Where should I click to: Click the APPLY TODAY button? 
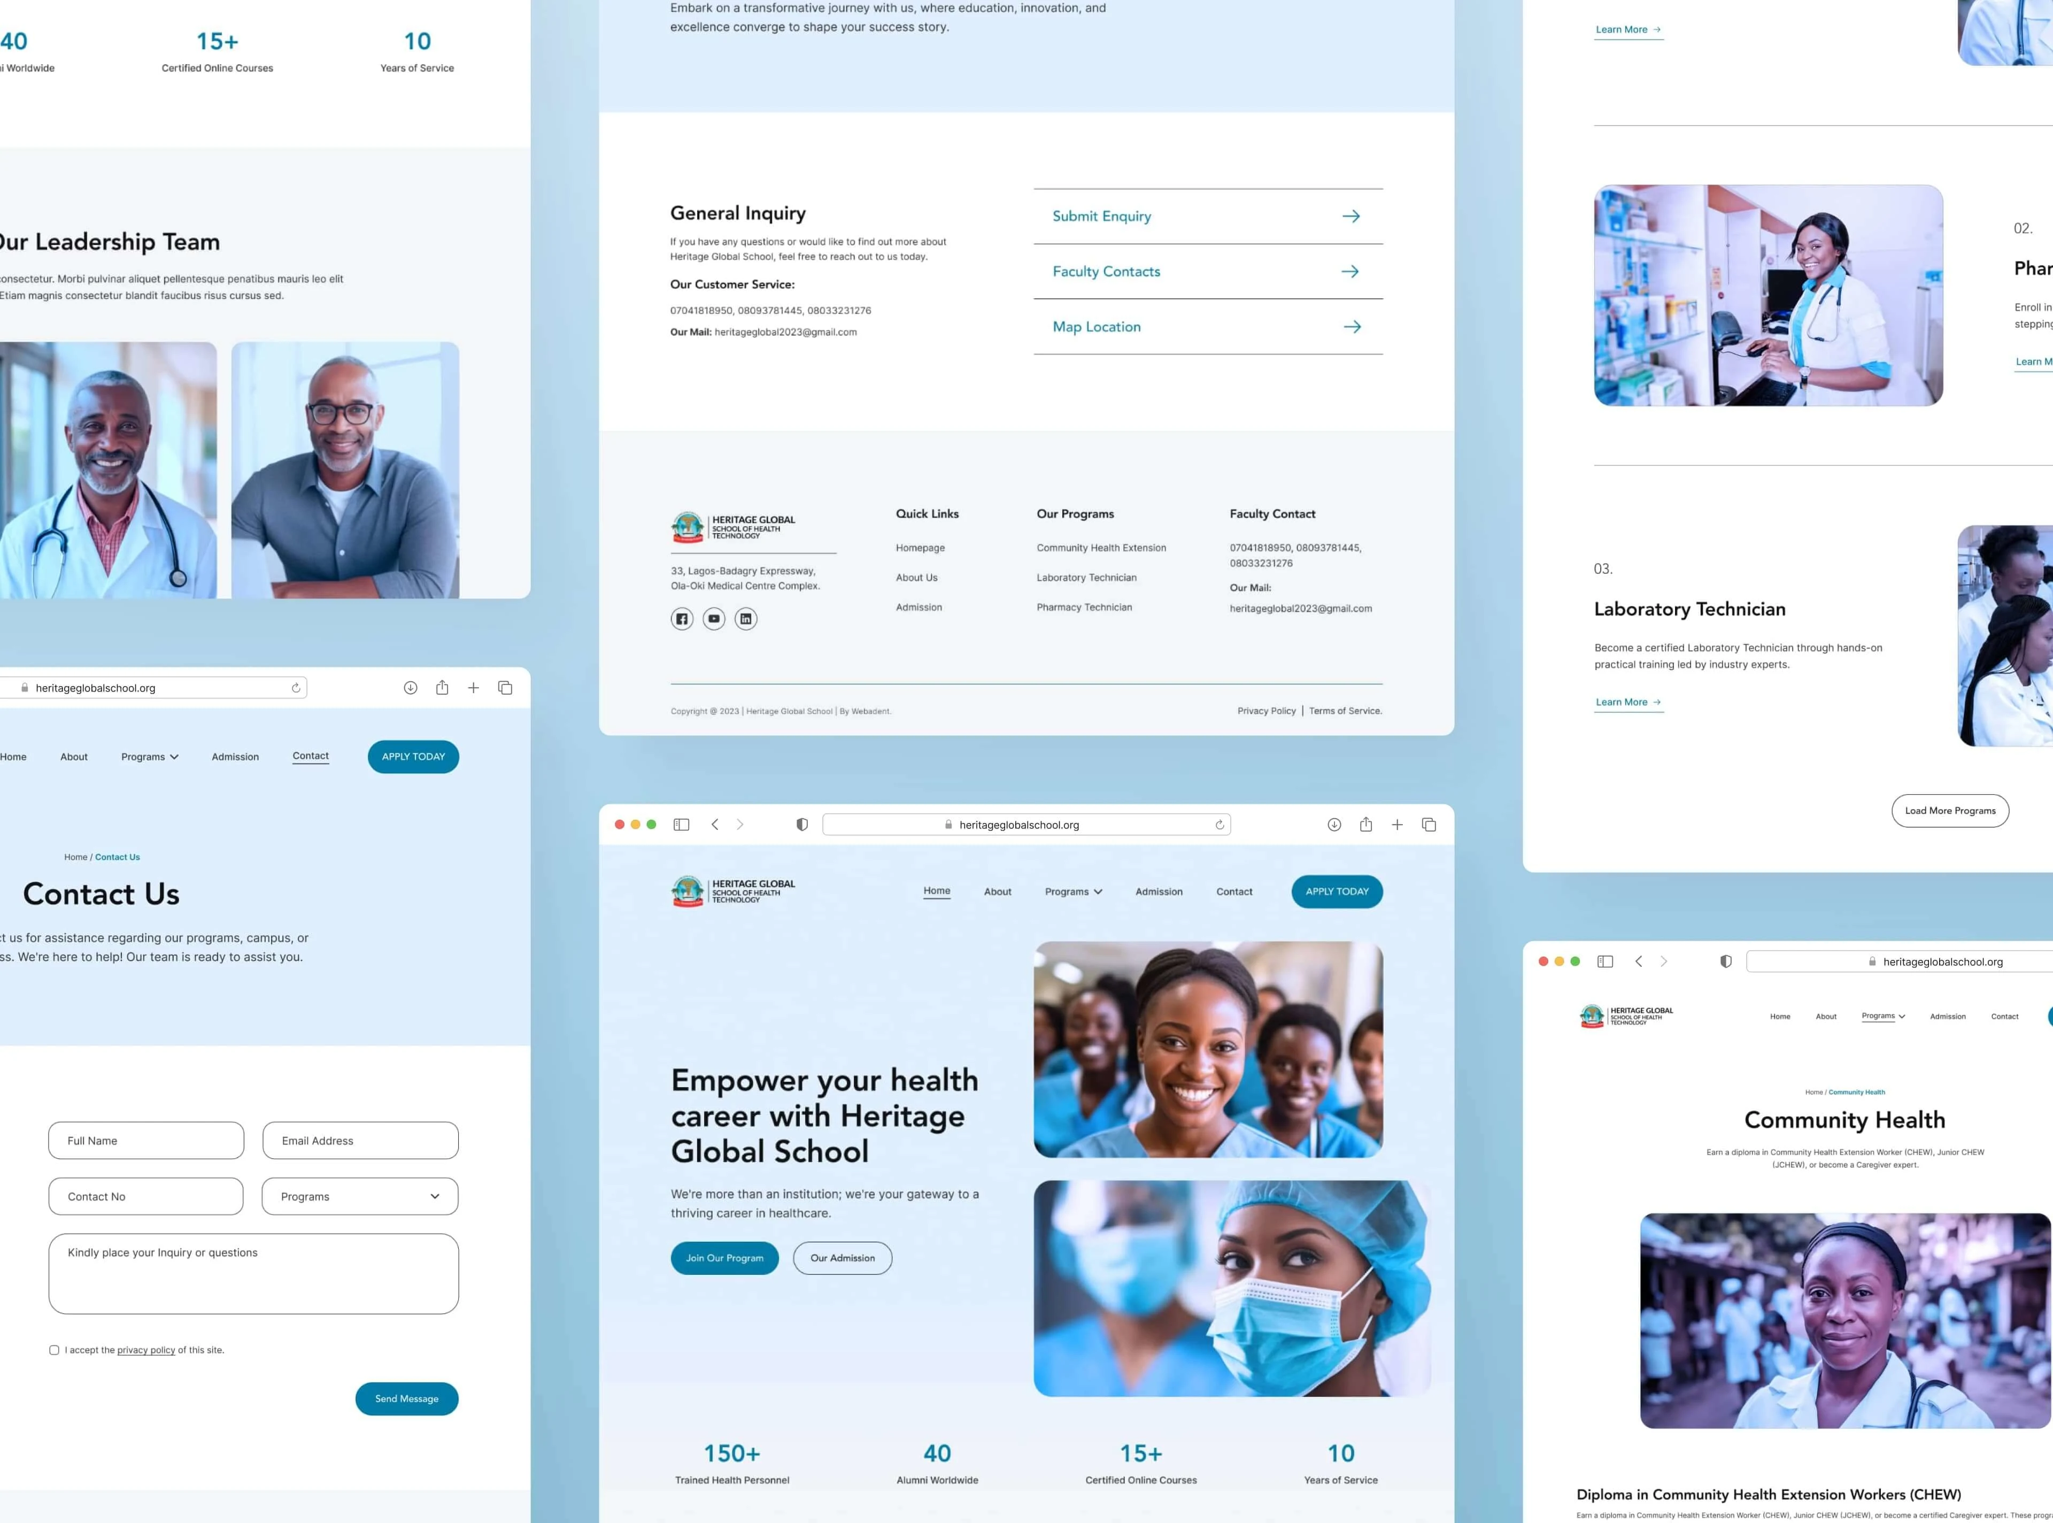point(1337,891)
